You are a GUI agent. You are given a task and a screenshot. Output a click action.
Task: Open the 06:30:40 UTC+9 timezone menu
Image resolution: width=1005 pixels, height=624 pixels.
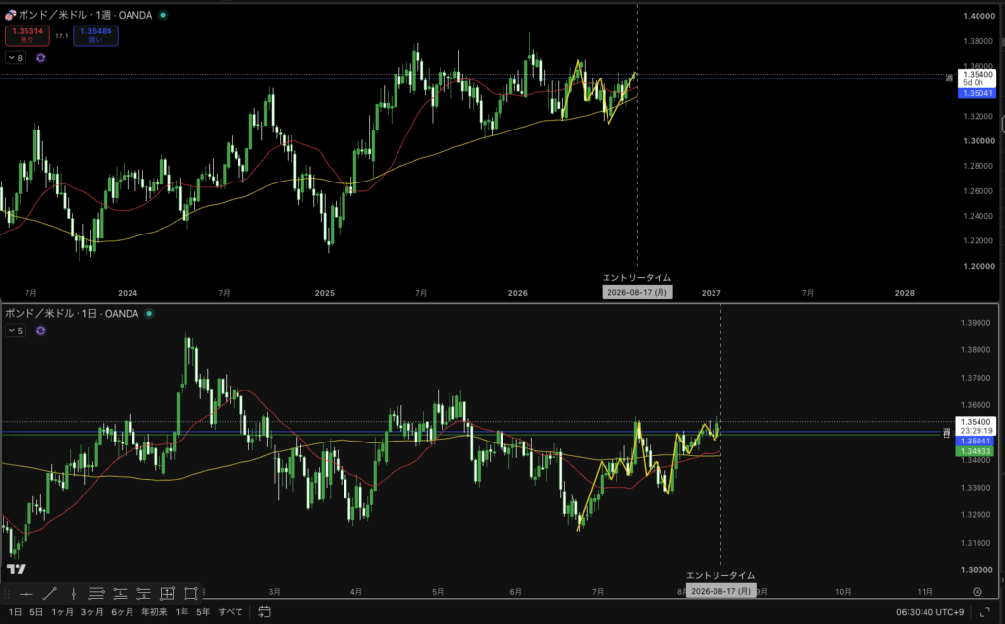click(x=929, y=612)
